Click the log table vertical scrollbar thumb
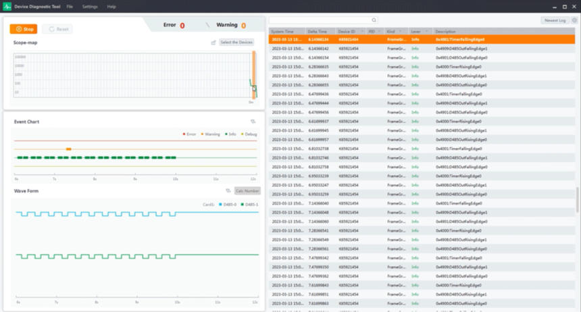 pyautogui.click(x=576, y=199)
